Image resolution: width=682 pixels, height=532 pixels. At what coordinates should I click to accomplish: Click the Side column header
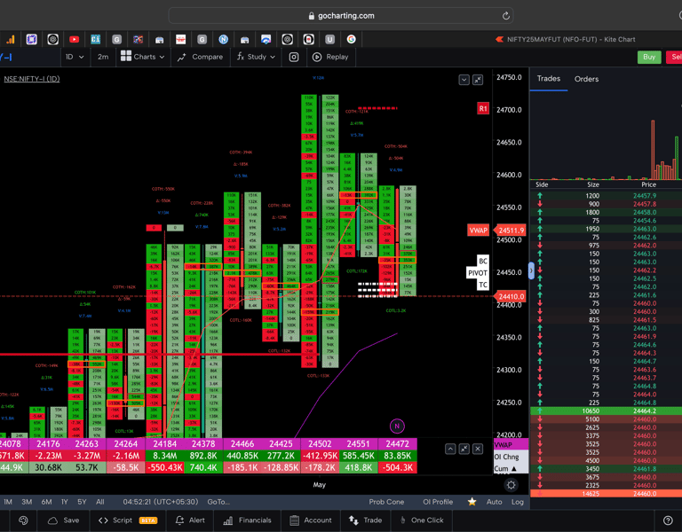click(542, 184)
